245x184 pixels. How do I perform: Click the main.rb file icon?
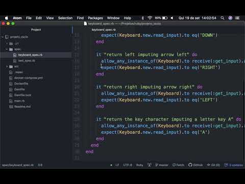tap(11, 101)
